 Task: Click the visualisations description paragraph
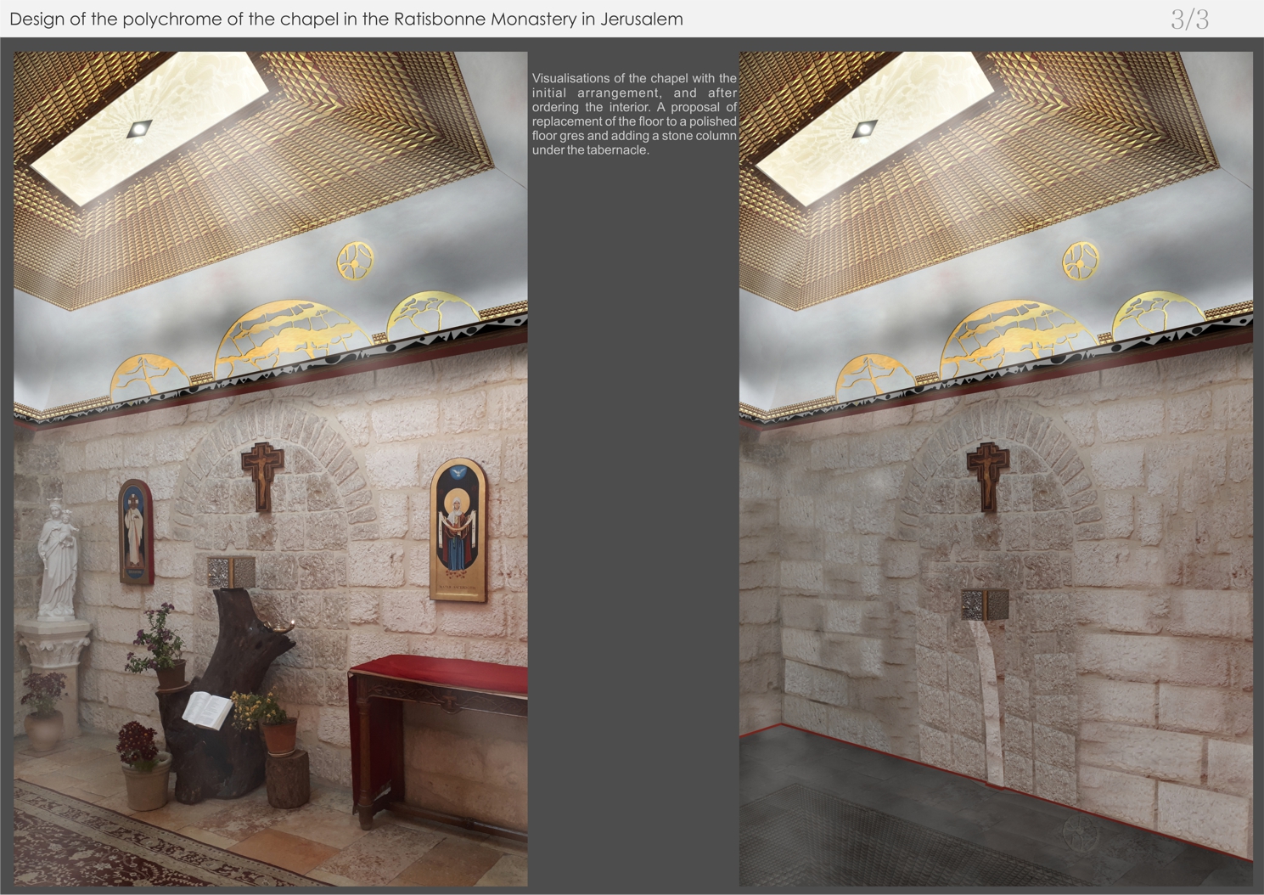[634, 114]
